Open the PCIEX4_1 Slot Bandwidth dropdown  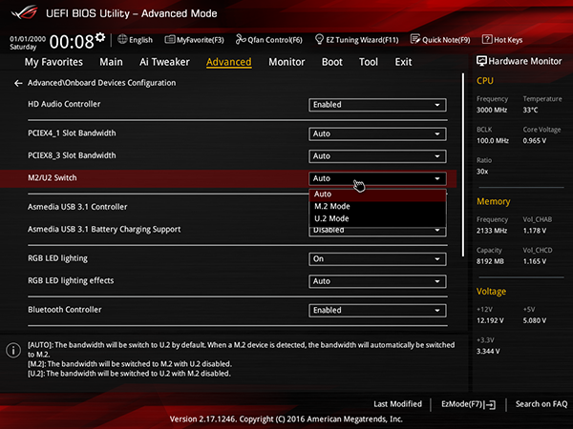coord(377,133)
